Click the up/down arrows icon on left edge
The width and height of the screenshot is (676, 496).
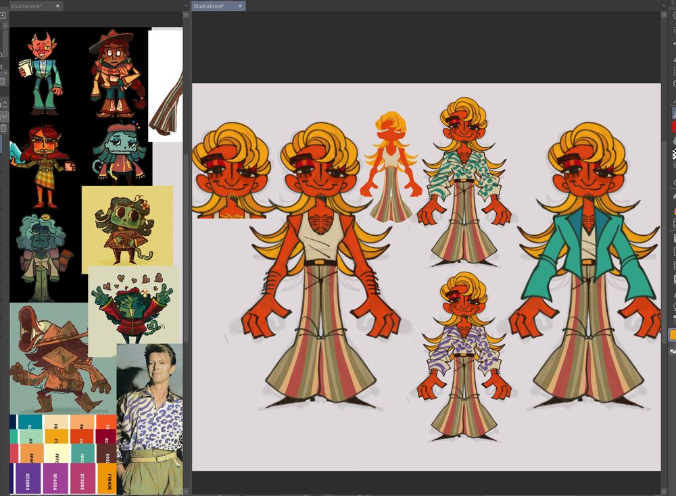pos(3,105)
